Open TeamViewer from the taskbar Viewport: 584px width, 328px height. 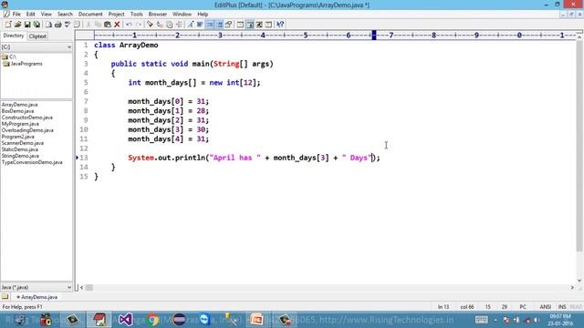click(204, 320)
